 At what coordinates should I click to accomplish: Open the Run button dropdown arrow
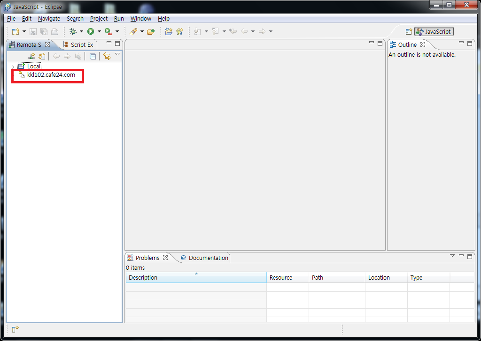(x=99, y=31)
